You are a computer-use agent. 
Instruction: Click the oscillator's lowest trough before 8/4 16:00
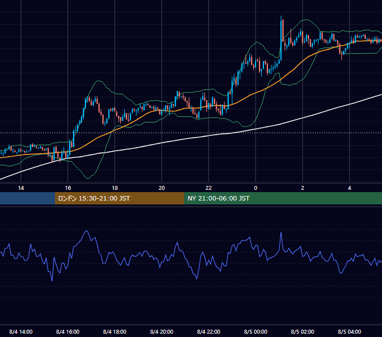52,280
